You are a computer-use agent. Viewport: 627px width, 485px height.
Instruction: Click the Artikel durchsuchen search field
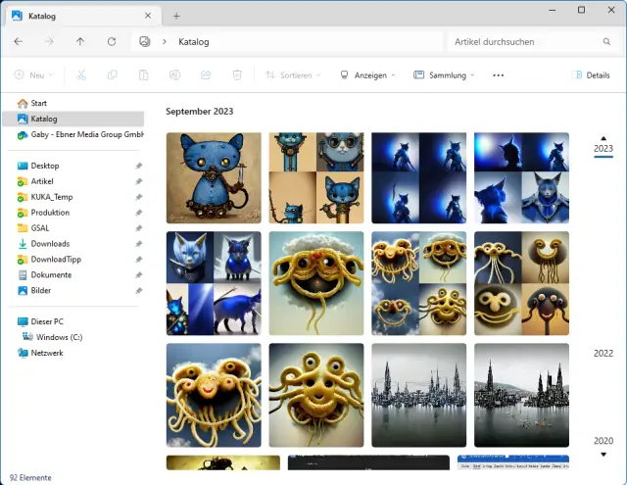click(524, 42)
